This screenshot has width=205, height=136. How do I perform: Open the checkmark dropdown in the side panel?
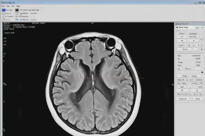pos(196,50)
